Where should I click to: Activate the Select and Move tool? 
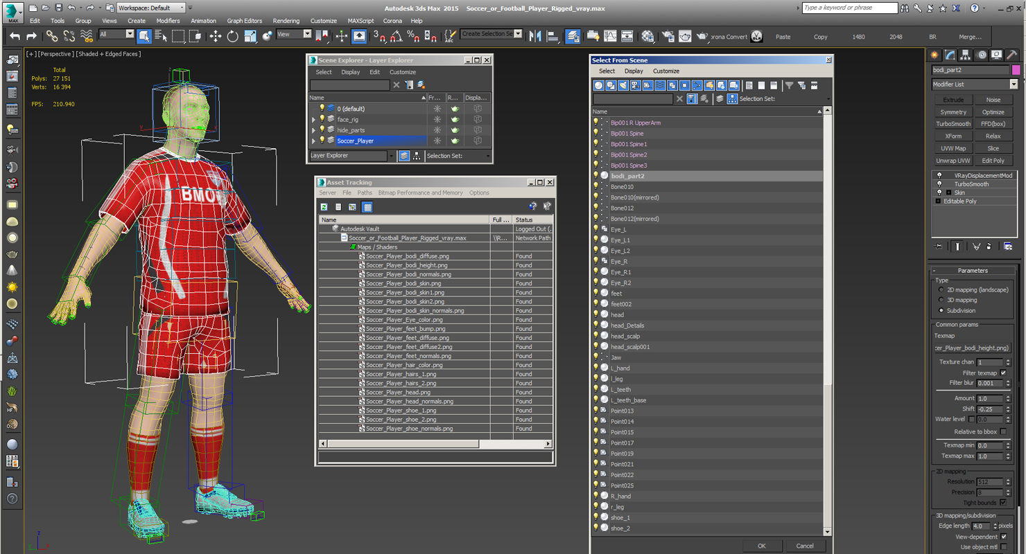pos(216,36)
